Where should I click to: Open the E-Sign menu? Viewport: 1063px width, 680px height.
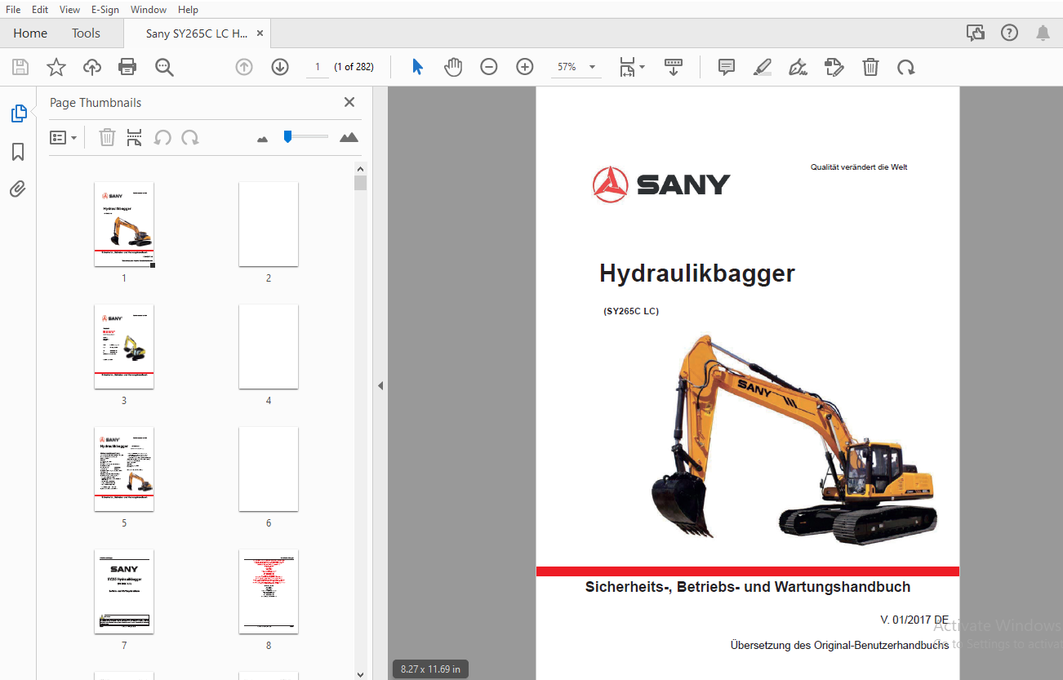pos(105,10)
